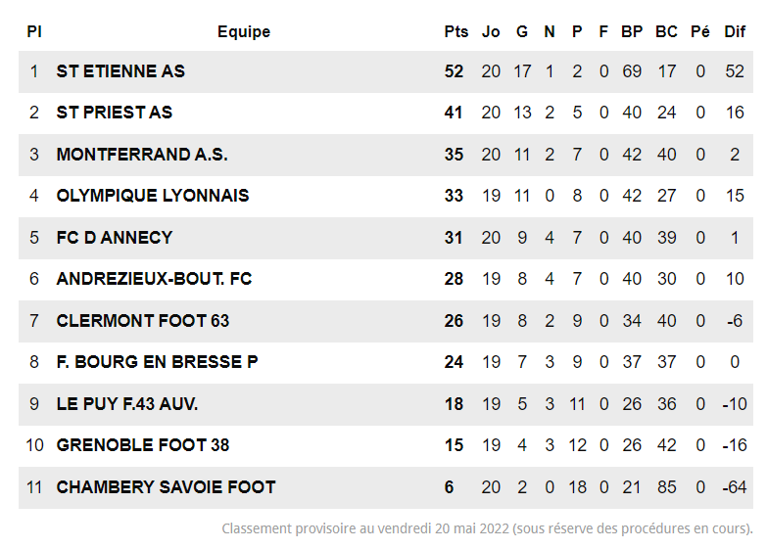Click the Equipe column header
The image size is (767, 549).
(244, 31)
